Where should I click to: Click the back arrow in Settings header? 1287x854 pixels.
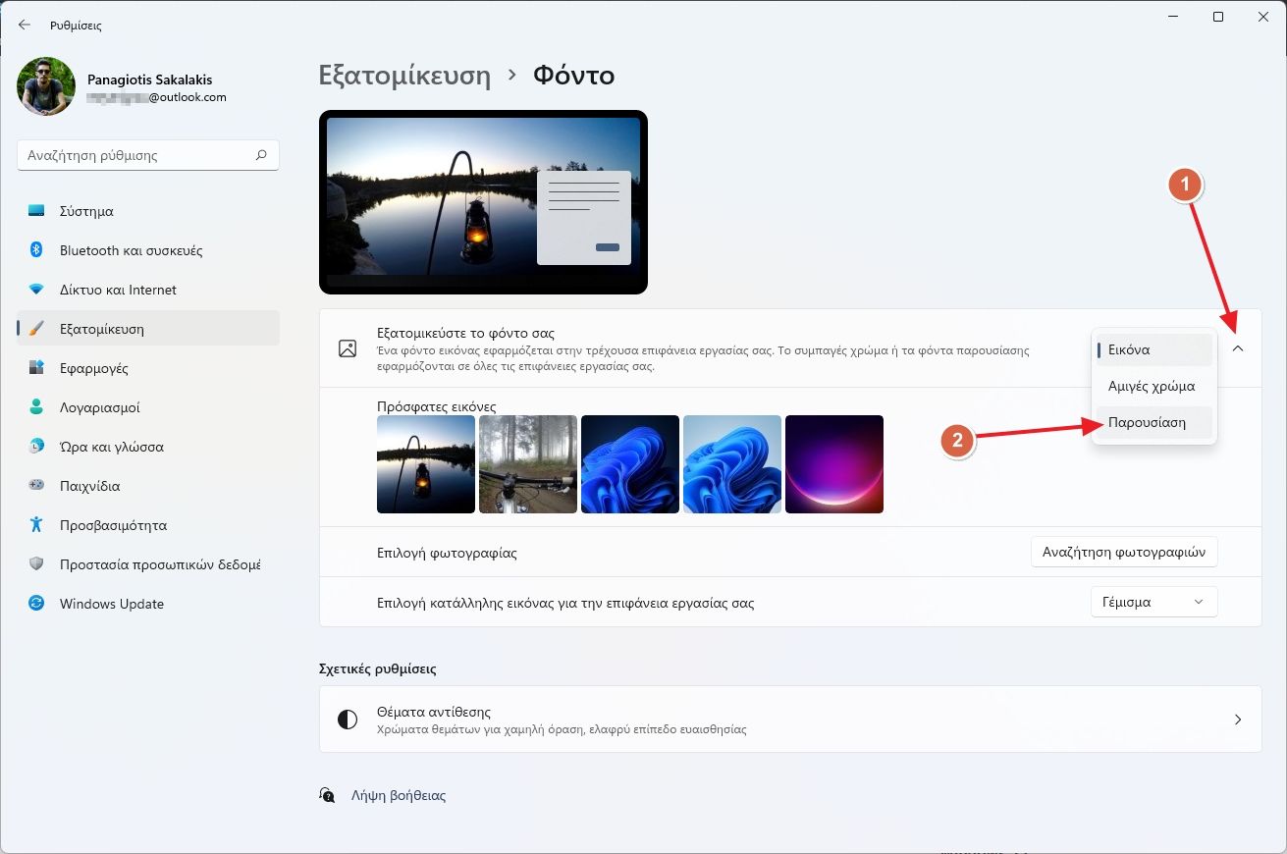pos(25,25)
